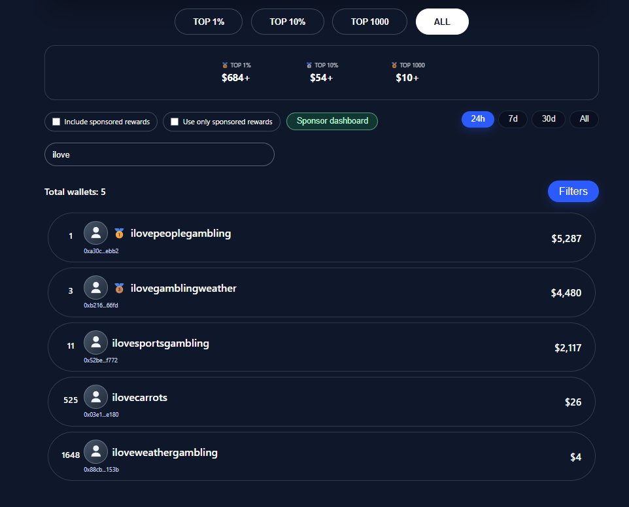The height and width of the screenshot is (507, 629).
Task: Open iloveweathergambling profile name
Action: (165, 453)
